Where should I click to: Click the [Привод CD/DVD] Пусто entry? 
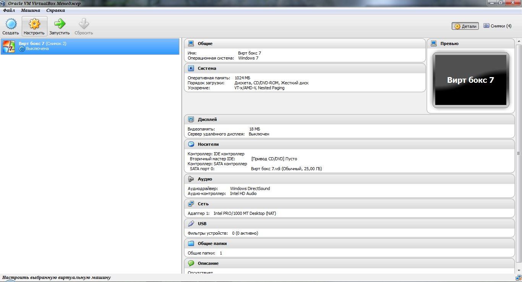(274, 159)
